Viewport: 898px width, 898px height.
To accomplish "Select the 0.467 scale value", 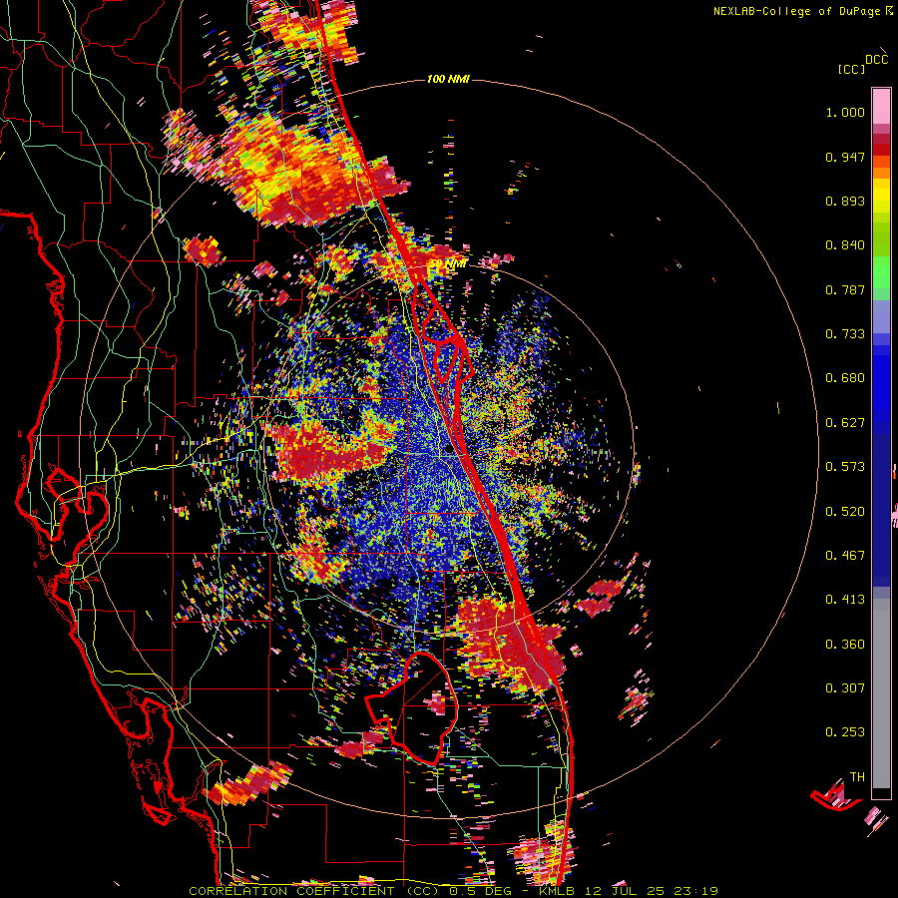I will (x=845, y=556).
